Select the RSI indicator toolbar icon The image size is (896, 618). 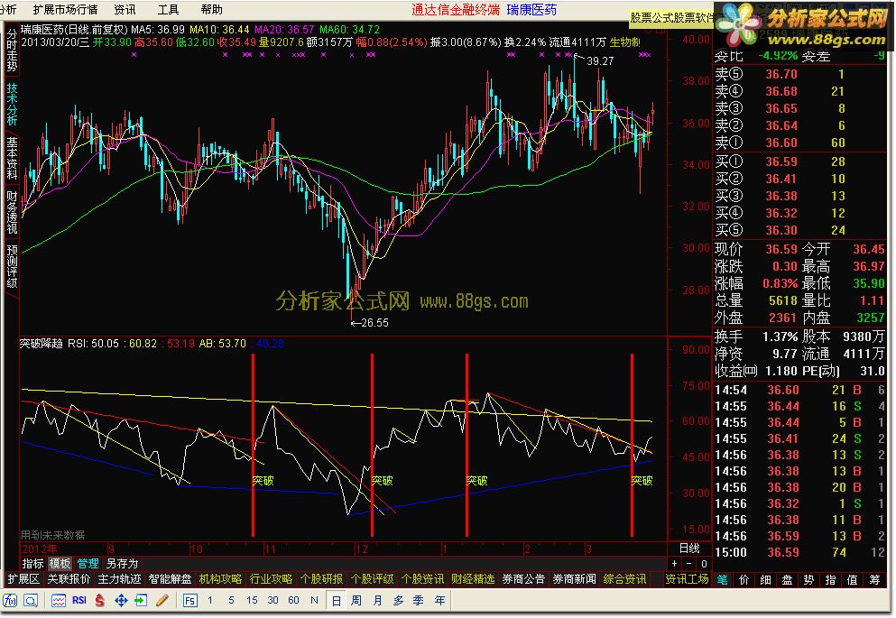[x=79, y=600]
